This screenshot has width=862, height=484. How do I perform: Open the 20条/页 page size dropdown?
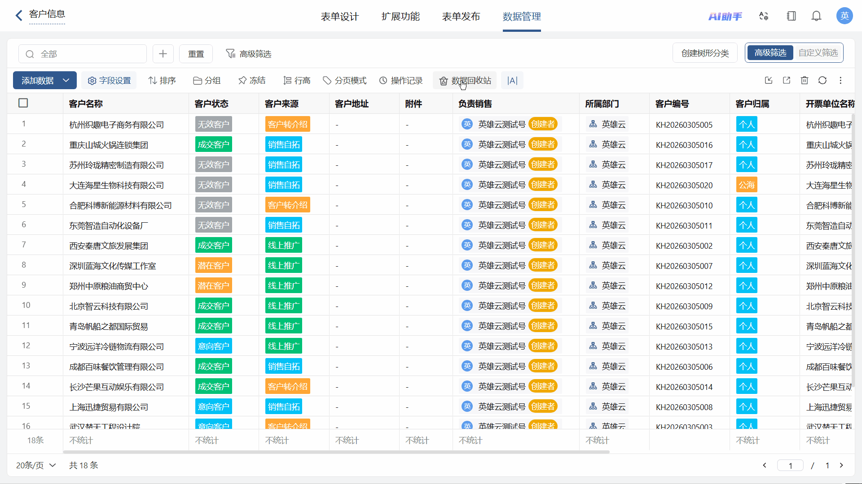tap(36, 465)
